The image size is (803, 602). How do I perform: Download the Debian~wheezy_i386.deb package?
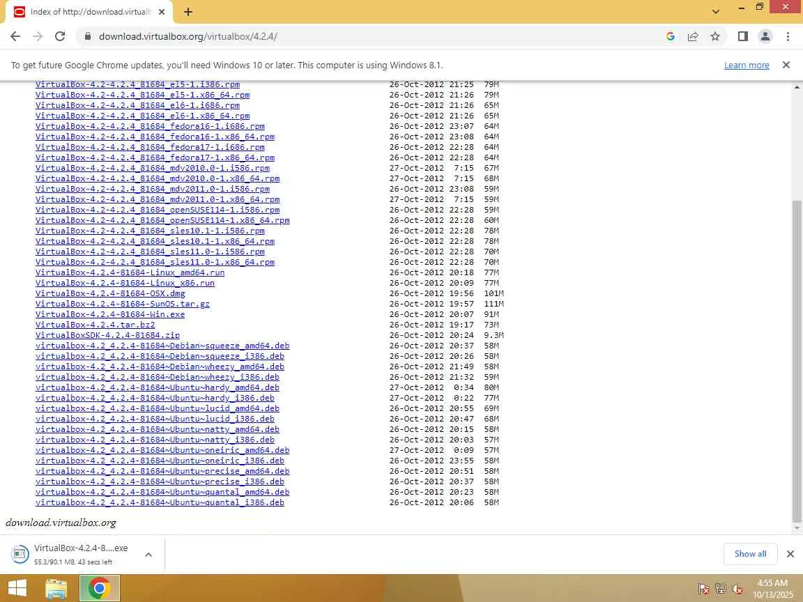(x=158, y=377)
